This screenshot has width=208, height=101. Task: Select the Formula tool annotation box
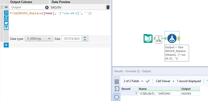tap(177, 53)
